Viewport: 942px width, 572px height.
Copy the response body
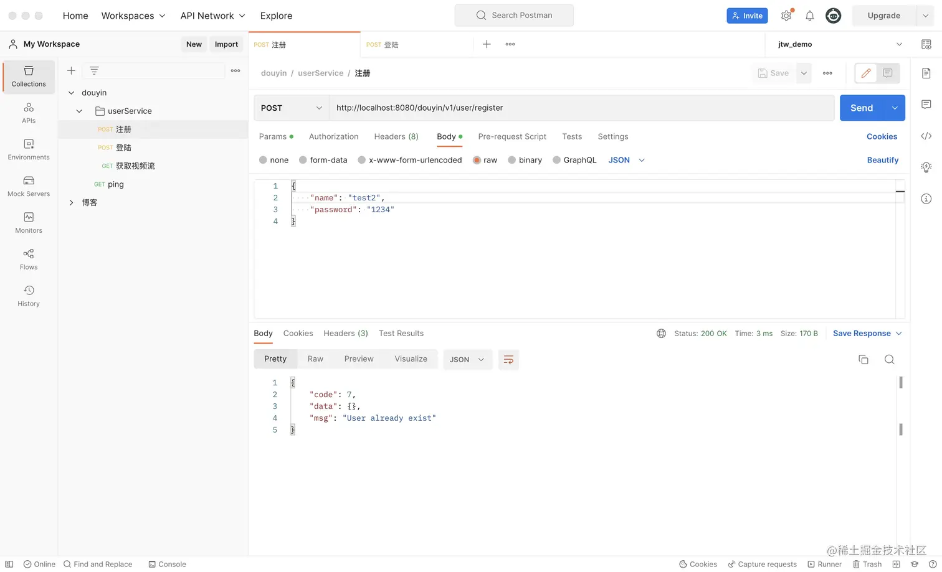863,359
